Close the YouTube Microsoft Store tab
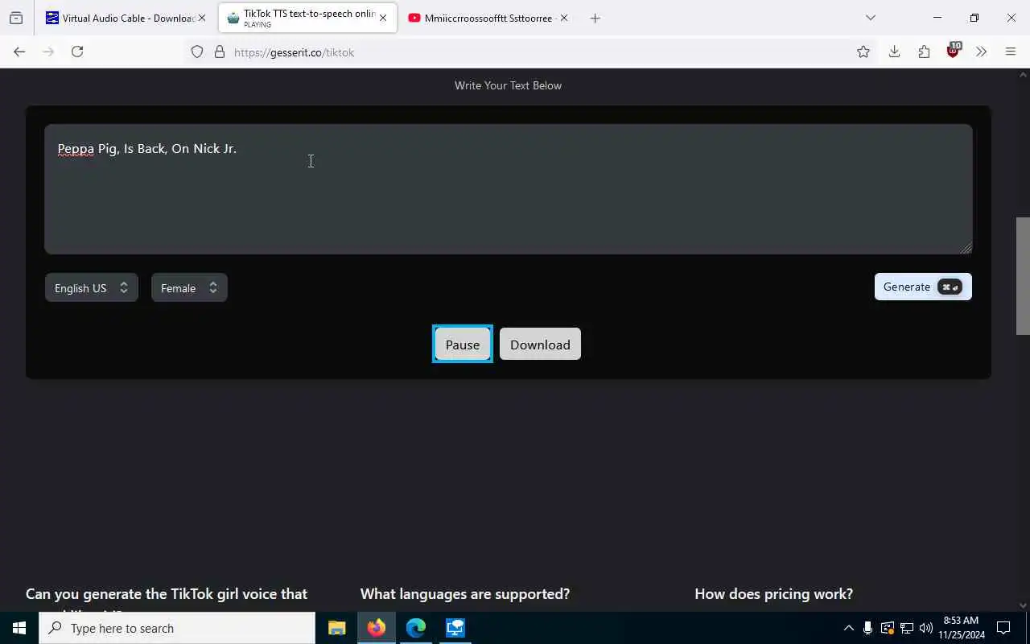Viewport: 1030px width, 644px height. pyautogui.click(x=564, y=18)
